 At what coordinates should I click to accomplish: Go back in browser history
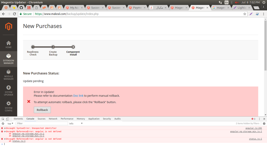coord(3,14)
